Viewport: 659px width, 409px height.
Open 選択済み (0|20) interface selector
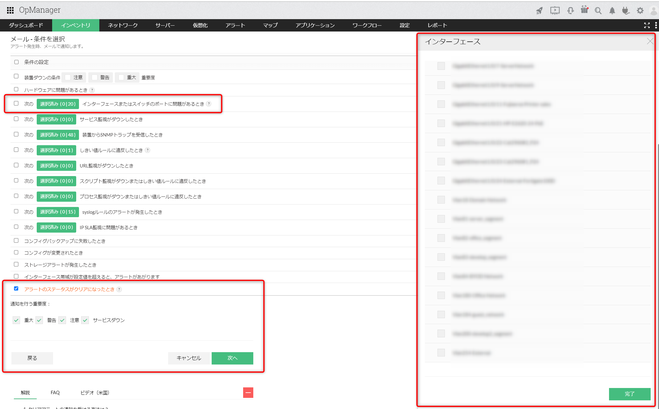point(58,104)
